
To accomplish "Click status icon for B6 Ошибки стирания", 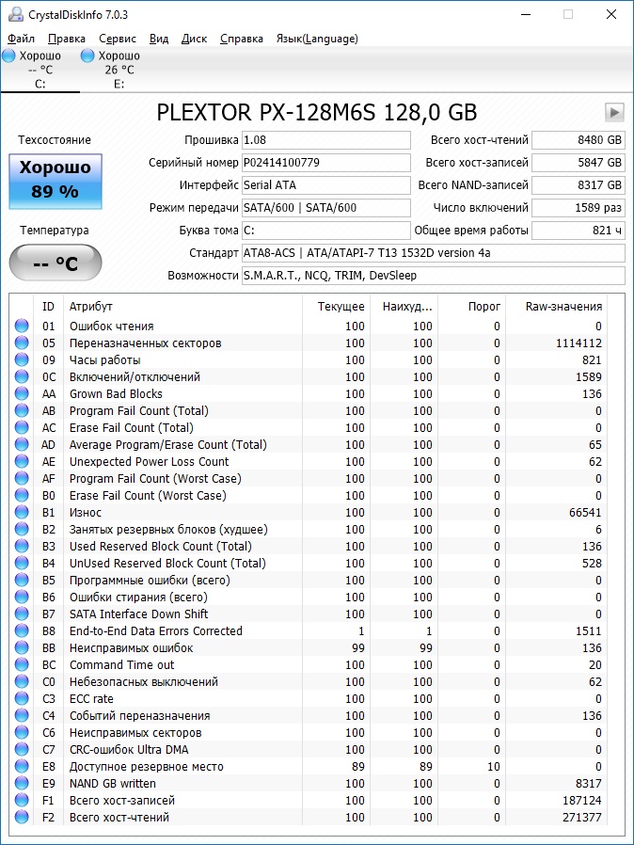I will (x=22, y=597).
